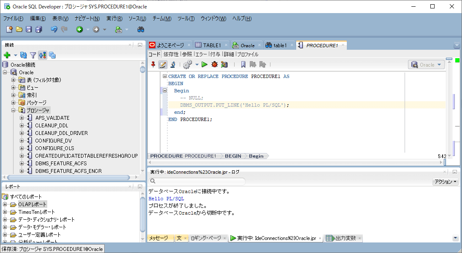Toggle the pin to freeze the editor view
462x253 pixels.
tap(153, 65)
